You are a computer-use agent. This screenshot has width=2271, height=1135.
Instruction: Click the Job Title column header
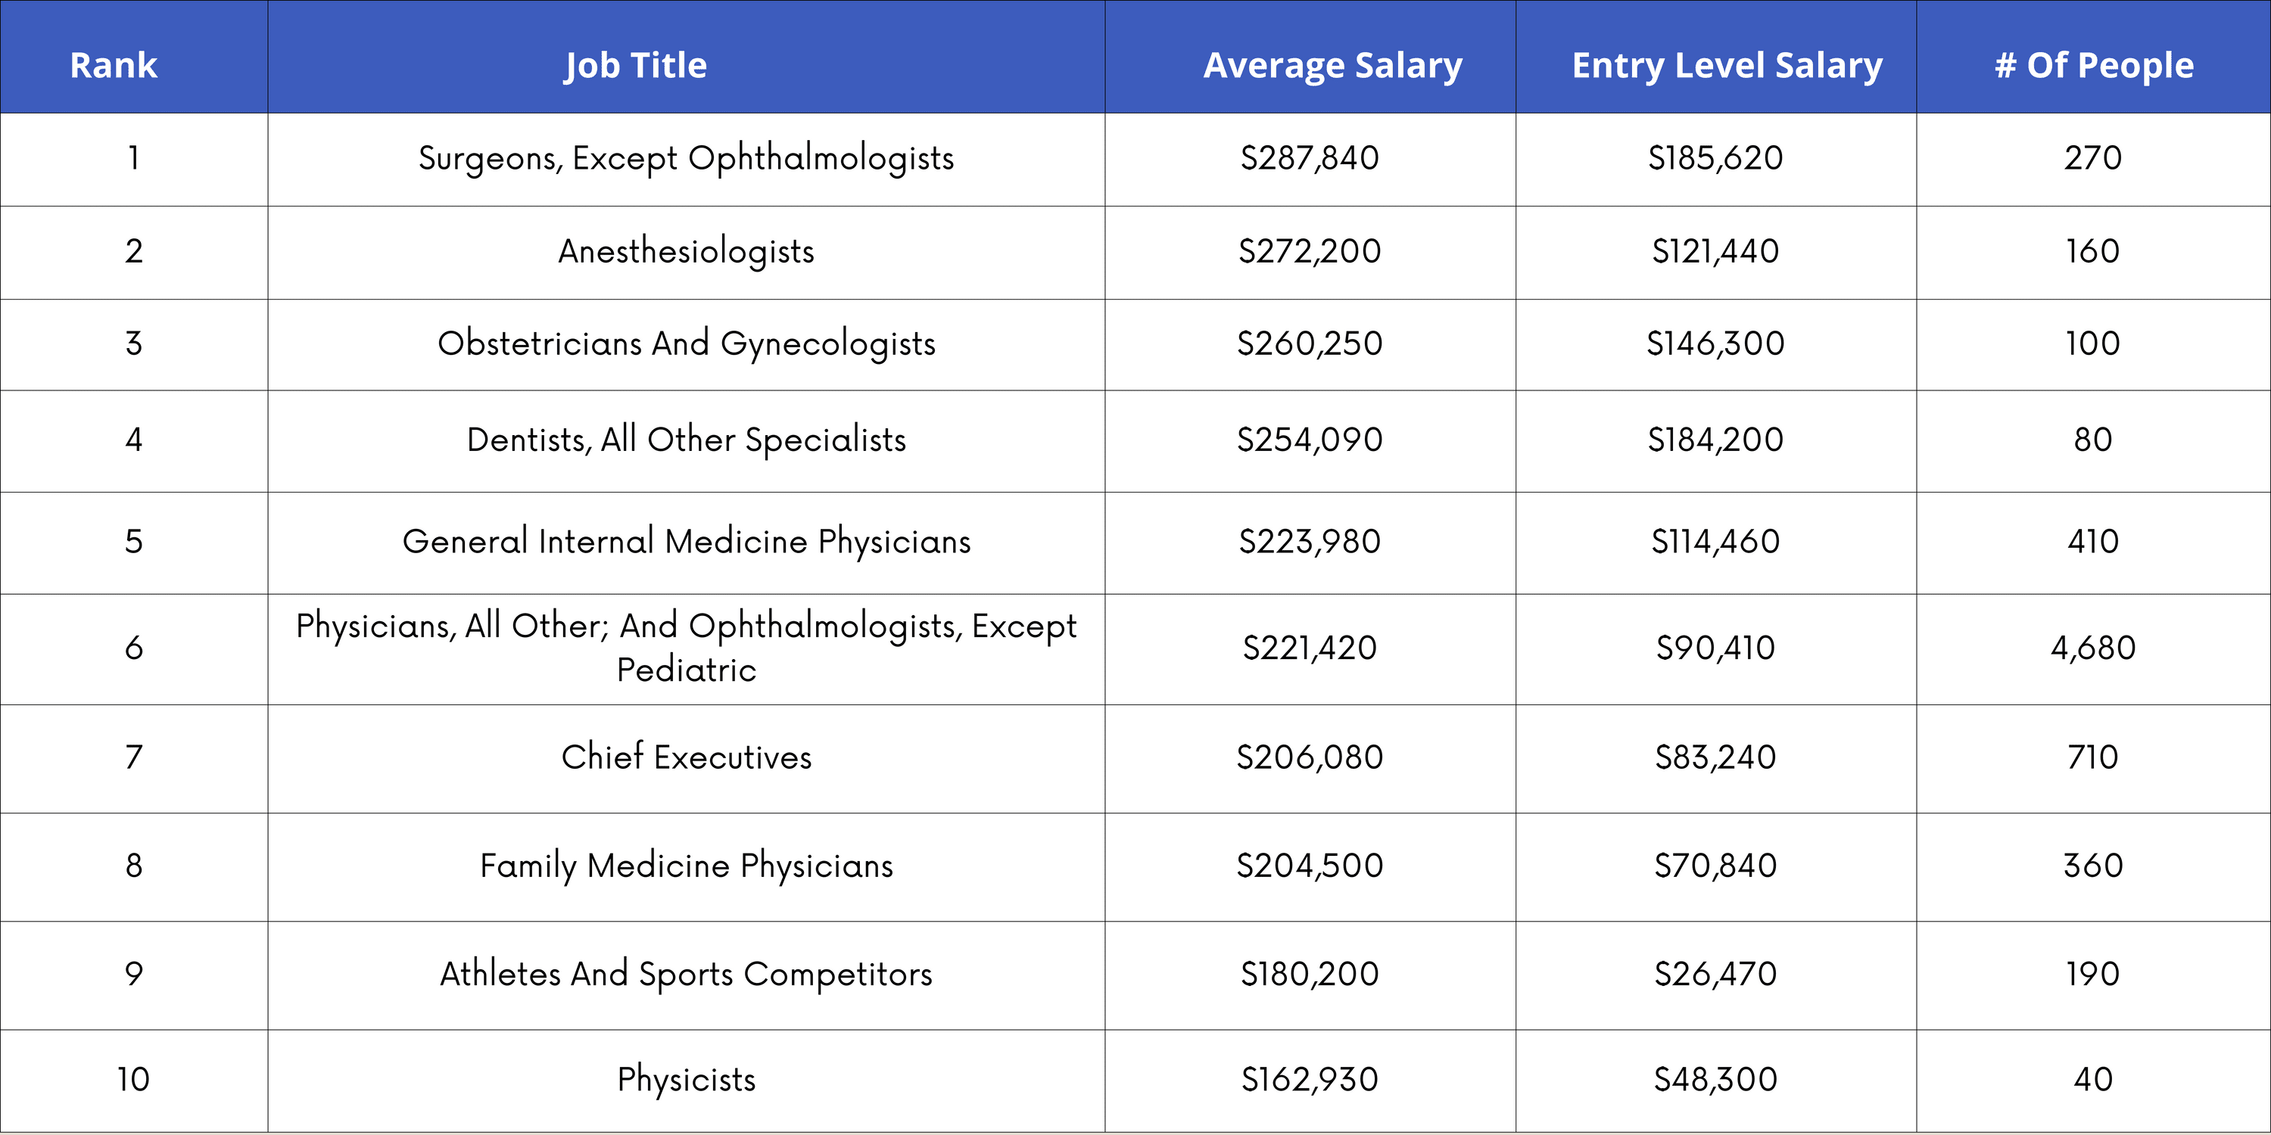[636, 65]
